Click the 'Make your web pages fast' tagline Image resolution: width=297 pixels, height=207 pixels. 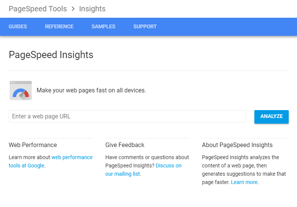[91, 90]
